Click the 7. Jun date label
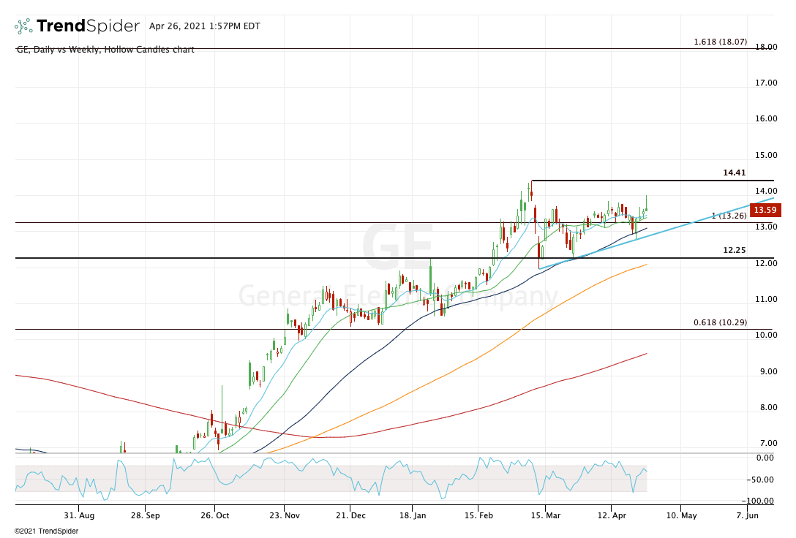Viewport: 796px width, 538px height. (747, 515)
